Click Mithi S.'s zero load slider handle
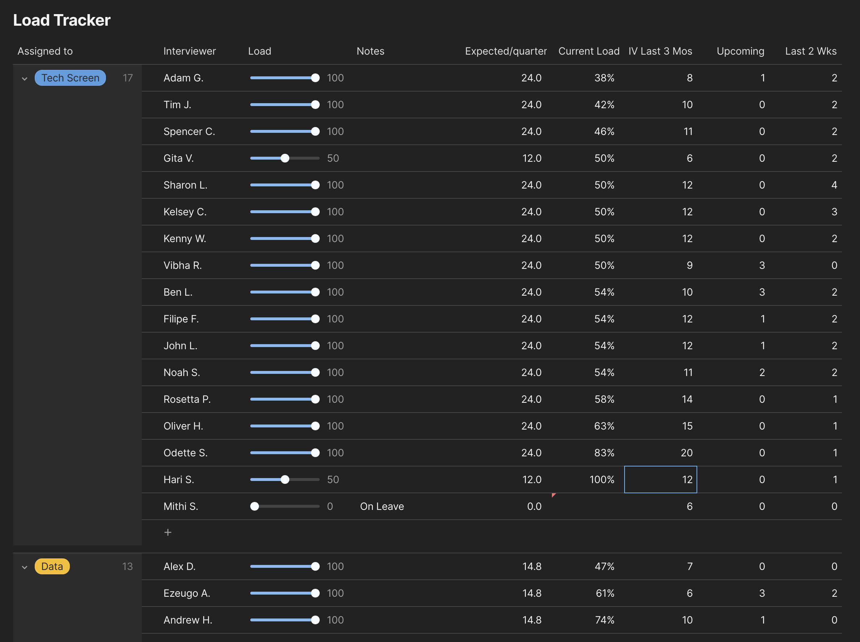The width and height of the screenshot is (860, 642). pos(255,506)
